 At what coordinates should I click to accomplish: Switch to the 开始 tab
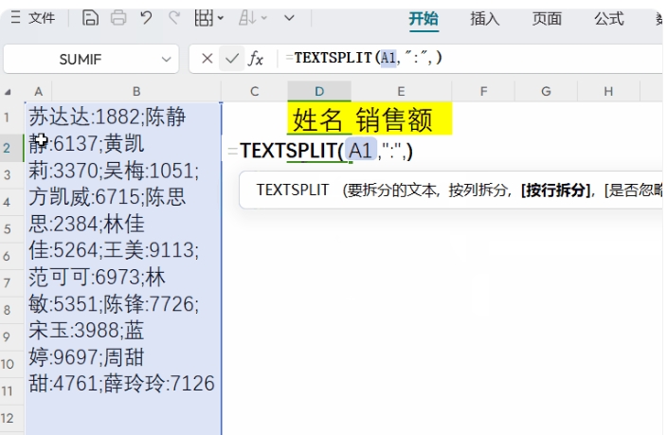[424, 19]
